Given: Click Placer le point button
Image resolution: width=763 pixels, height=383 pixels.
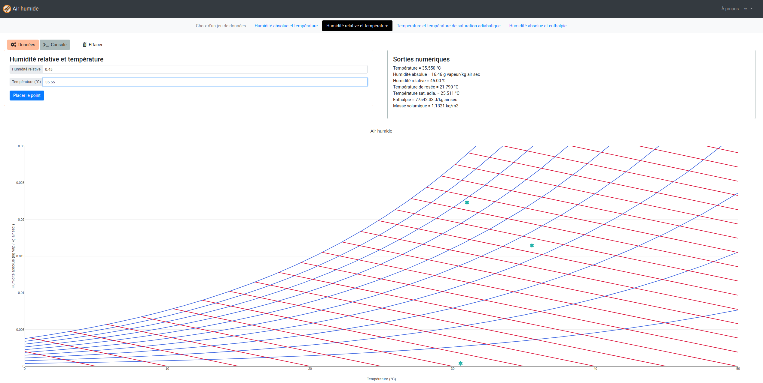Looking at the screenshot, I should (27, 95).
